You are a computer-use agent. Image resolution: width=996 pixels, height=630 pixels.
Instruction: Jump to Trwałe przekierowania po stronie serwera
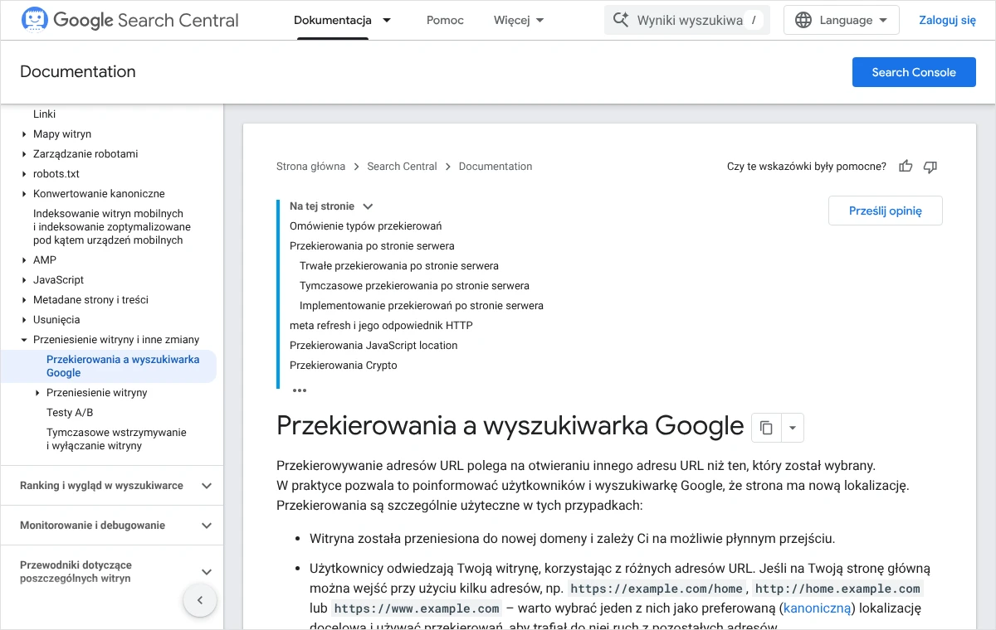coord(399,266)
